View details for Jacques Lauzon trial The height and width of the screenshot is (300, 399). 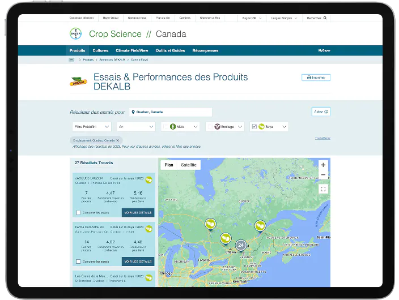(138, 212)
